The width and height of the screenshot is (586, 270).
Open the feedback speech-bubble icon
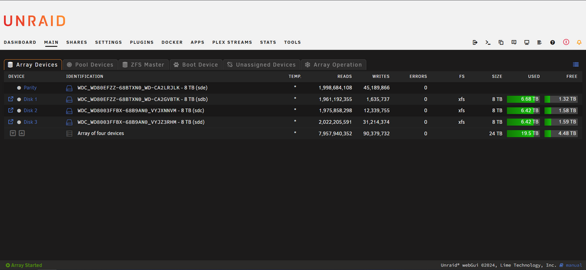514,43
